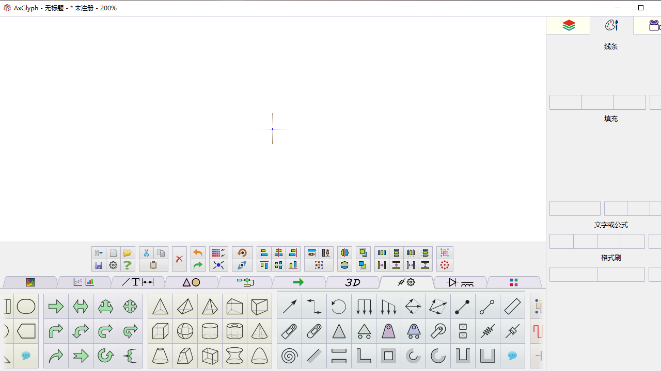The height and width of the screenshot is (371, 661).
Task: Click the orange Undo arrow
Action: click(198, 253)
